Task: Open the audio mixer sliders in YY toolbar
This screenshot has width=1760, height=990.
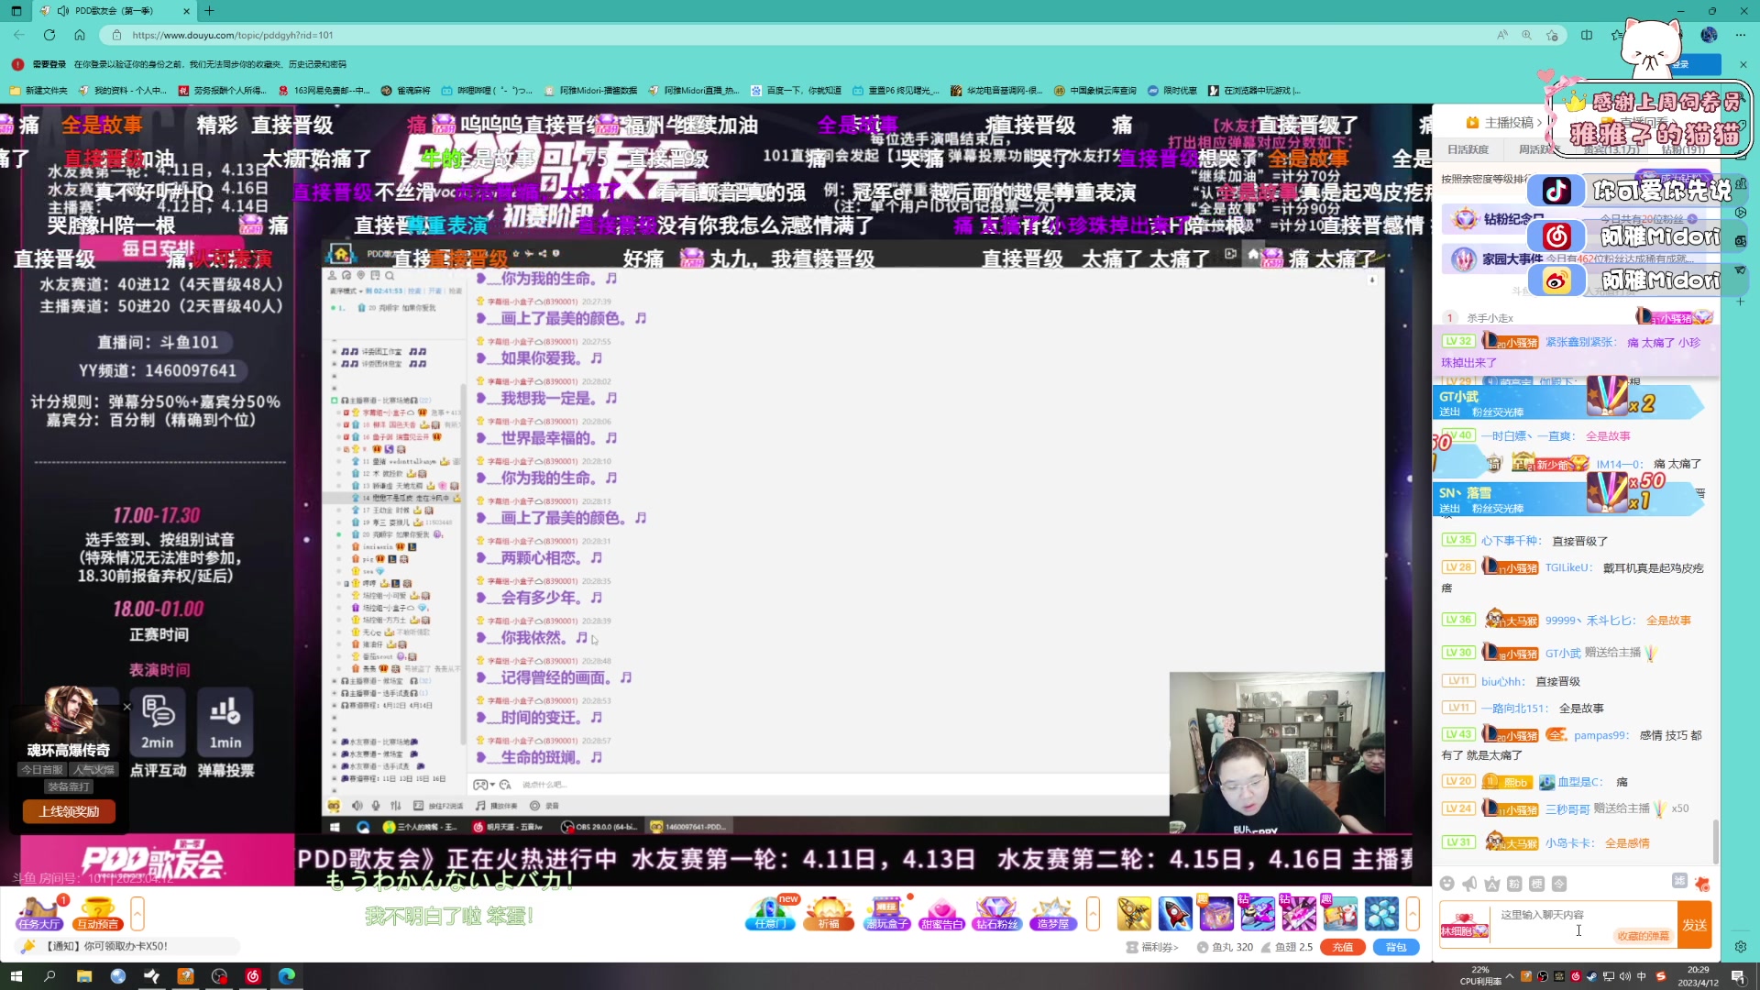Action: 396,806
